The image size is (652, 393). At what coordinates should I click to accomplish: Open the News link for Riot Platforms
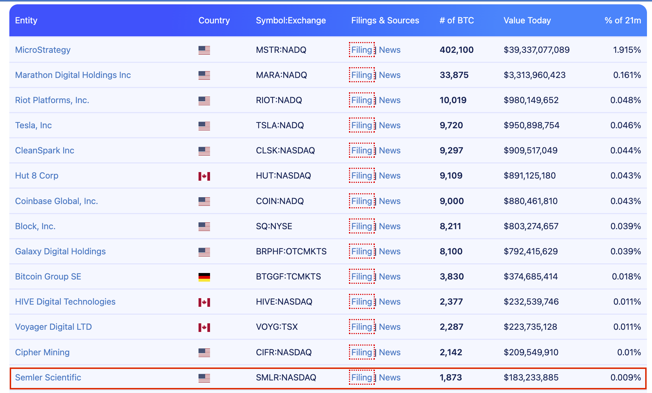click(x=390, y=100)
